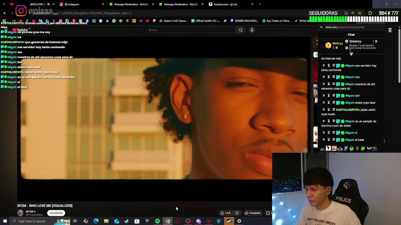The image size is (401, 225).
Task: Open the Discord icon in taskbar
Action: (x=198, y=221)
